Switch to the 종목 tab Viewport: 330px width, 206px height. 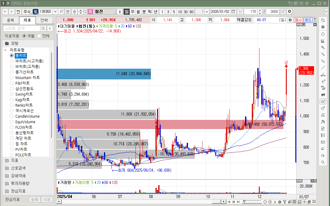pos(10,20)
